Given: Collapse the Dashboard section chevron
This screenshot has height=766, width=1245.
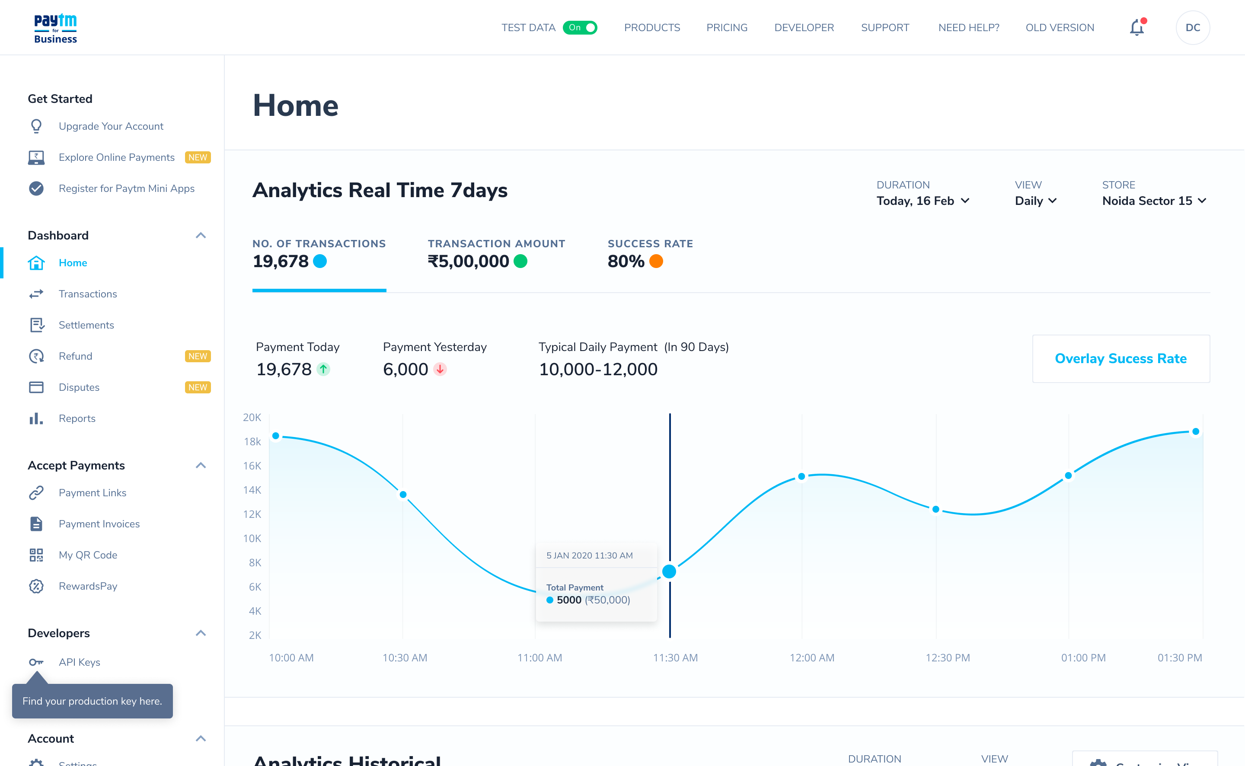Looking at the screenshot, I should coord(201,236).
